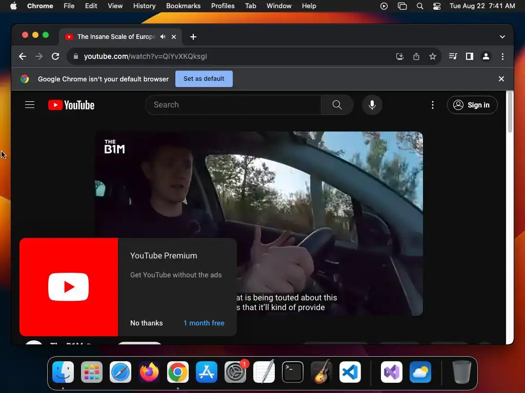Click the install app icon in address bar
Screen dimensions: 525x393
[x=400, y=56]
